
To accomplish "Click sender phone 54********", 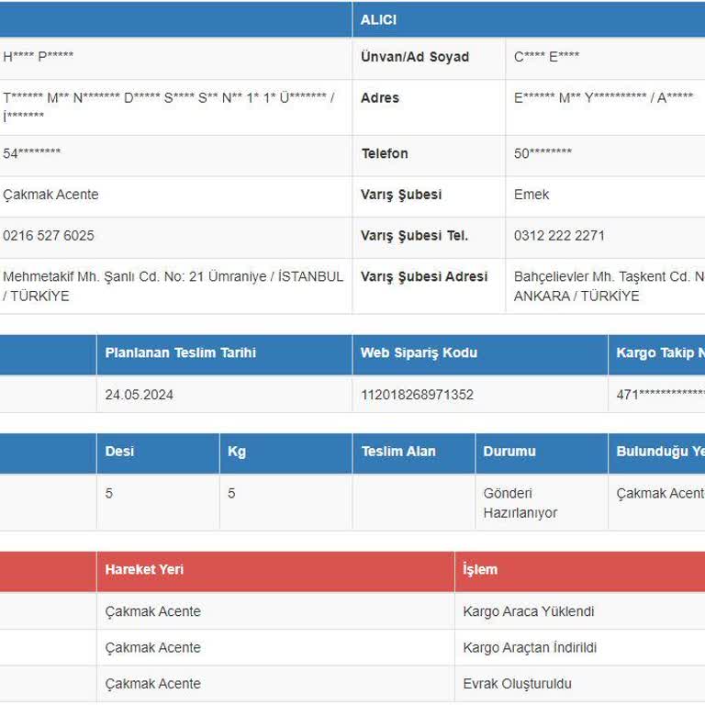I will coord(31,153).
